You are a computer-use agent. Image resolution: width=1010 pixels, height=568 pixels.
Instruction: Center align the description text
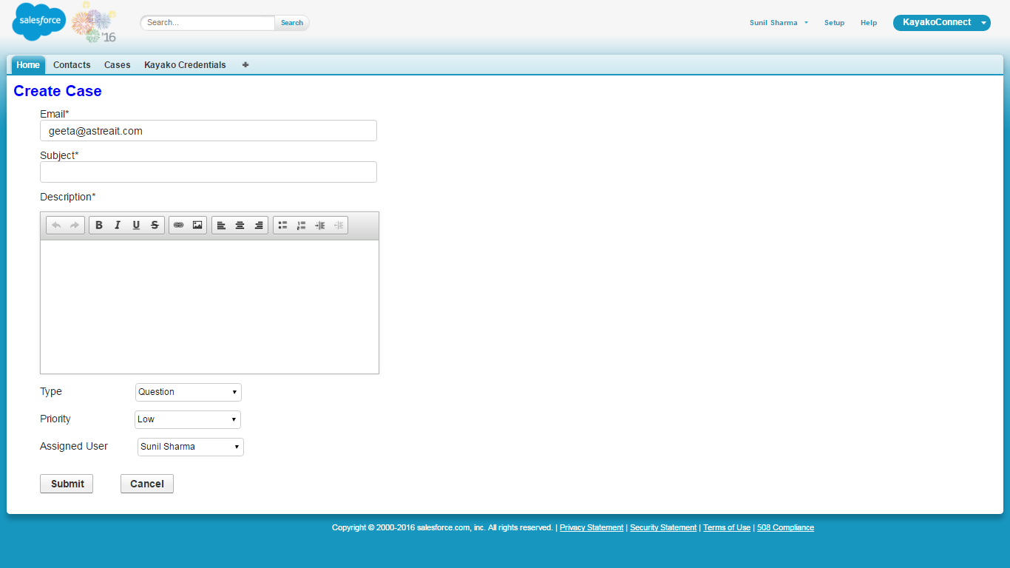240,226
